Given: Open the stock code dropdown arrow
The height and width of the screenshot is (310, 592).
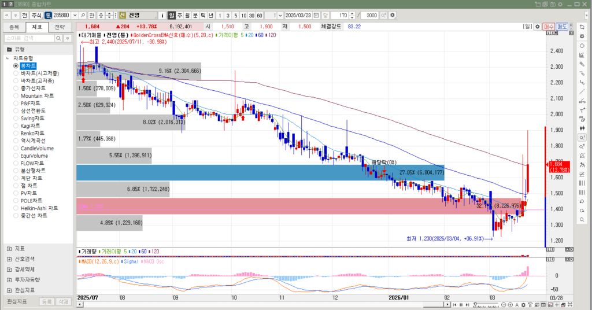Looking at the screenshot, I should point(75,15).
